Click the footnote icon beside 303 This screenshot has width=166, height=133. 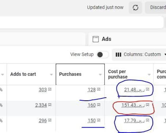point(50,89)
